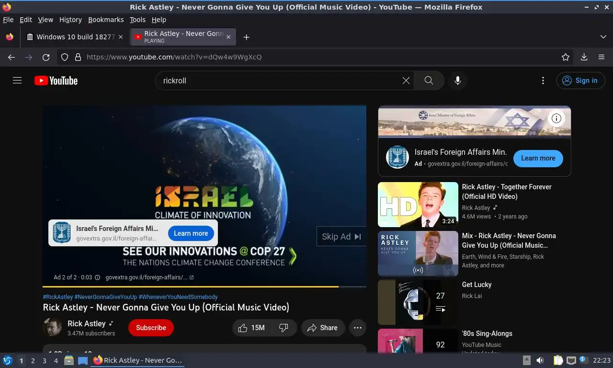This screenshot has height=368, width=613.
Task: Show site security lock information
Action: (x=78, y=57)
